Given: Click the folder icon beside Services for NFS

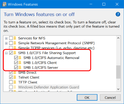Looking at the screenshot, I should pos(15,38).
